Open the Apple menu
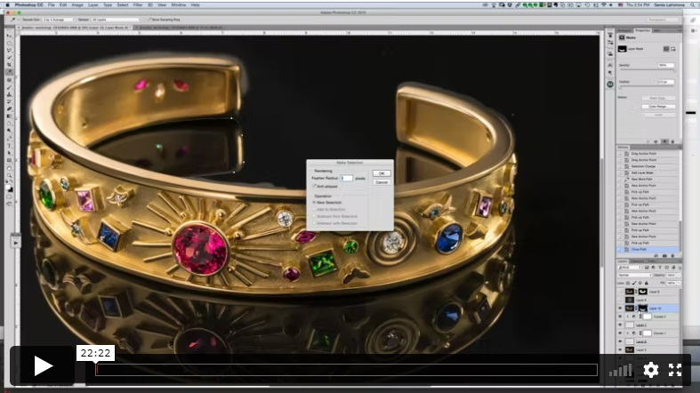This screenshot has width=700, height=393. [7, 5]
